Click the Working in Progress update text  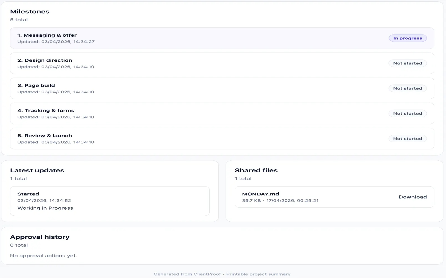click(x=45, y=208)
